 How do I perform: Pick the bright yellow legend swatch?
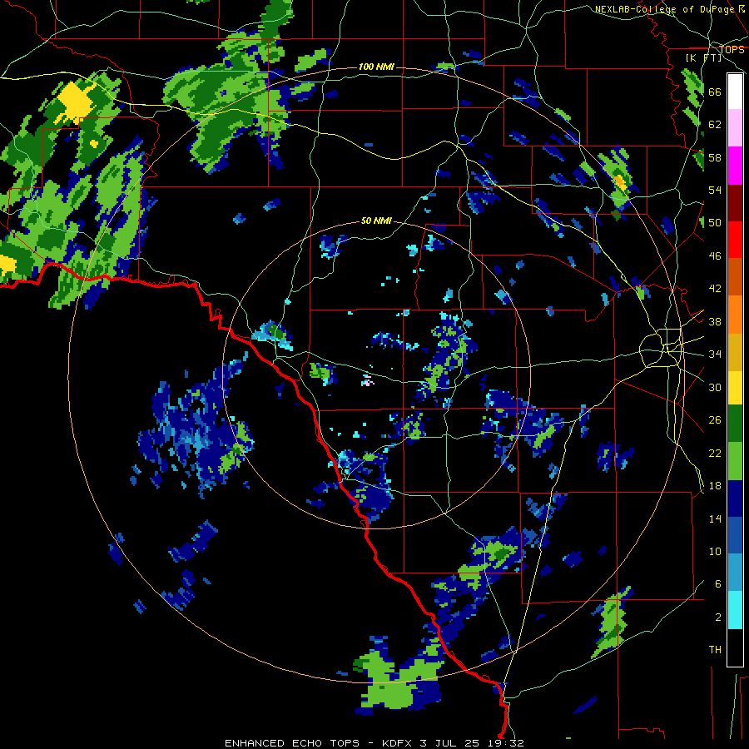[735, 387]
